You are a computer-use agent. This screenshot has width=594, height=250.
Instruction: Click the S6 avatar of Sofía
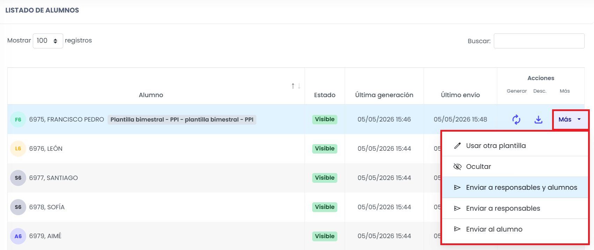pyautogui.click(x=18, y=207)
